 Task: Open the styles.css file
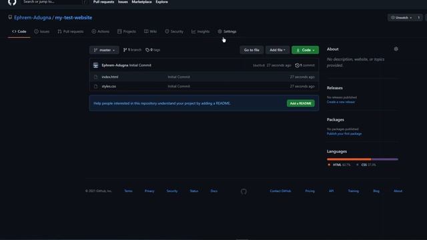[109, 86]
